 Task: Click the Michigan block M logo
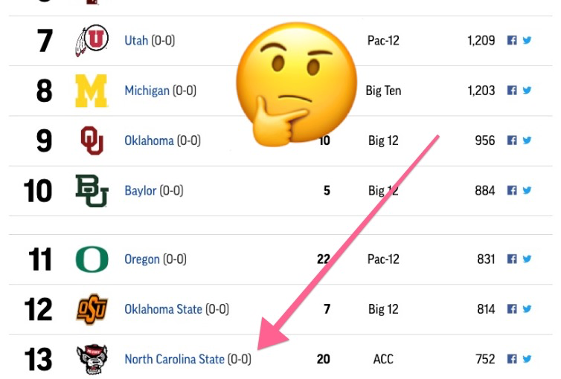pyautogui.click(x=92, y=91)
